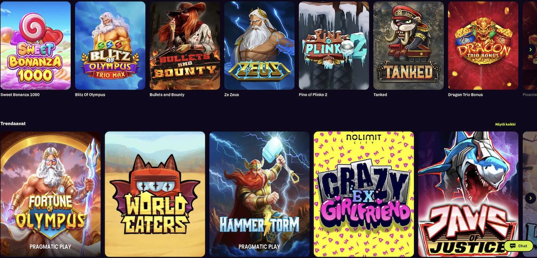Click the Pine of Plinko 2 caption
This screenshot has height=258, width=537.
tap(313, 95)
